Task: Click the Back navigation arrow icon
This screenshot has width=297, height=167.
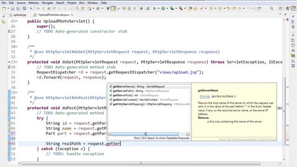Action: pyautogui.click(x=239, y=8)
